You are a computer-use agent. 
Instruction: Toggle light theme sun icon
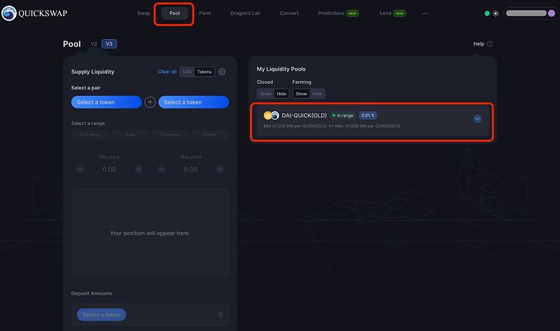(x=496, y=13)
